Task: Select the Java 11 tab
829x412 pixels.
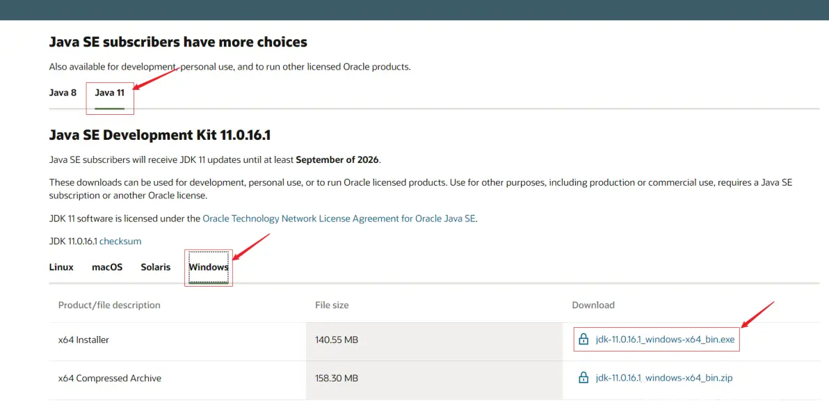Action: 109,93
